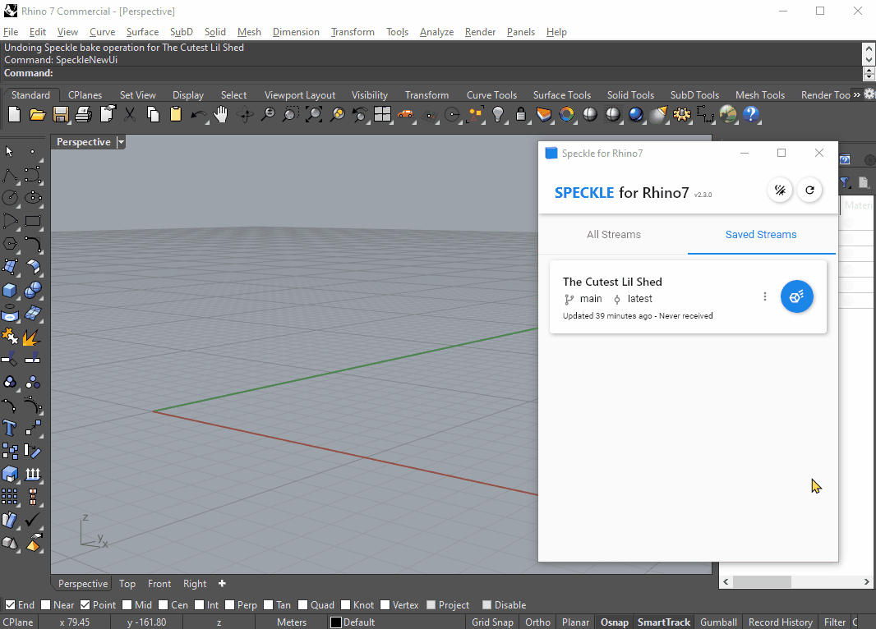Cut selection with the scissors icon
876x629 pixels.
130,115
